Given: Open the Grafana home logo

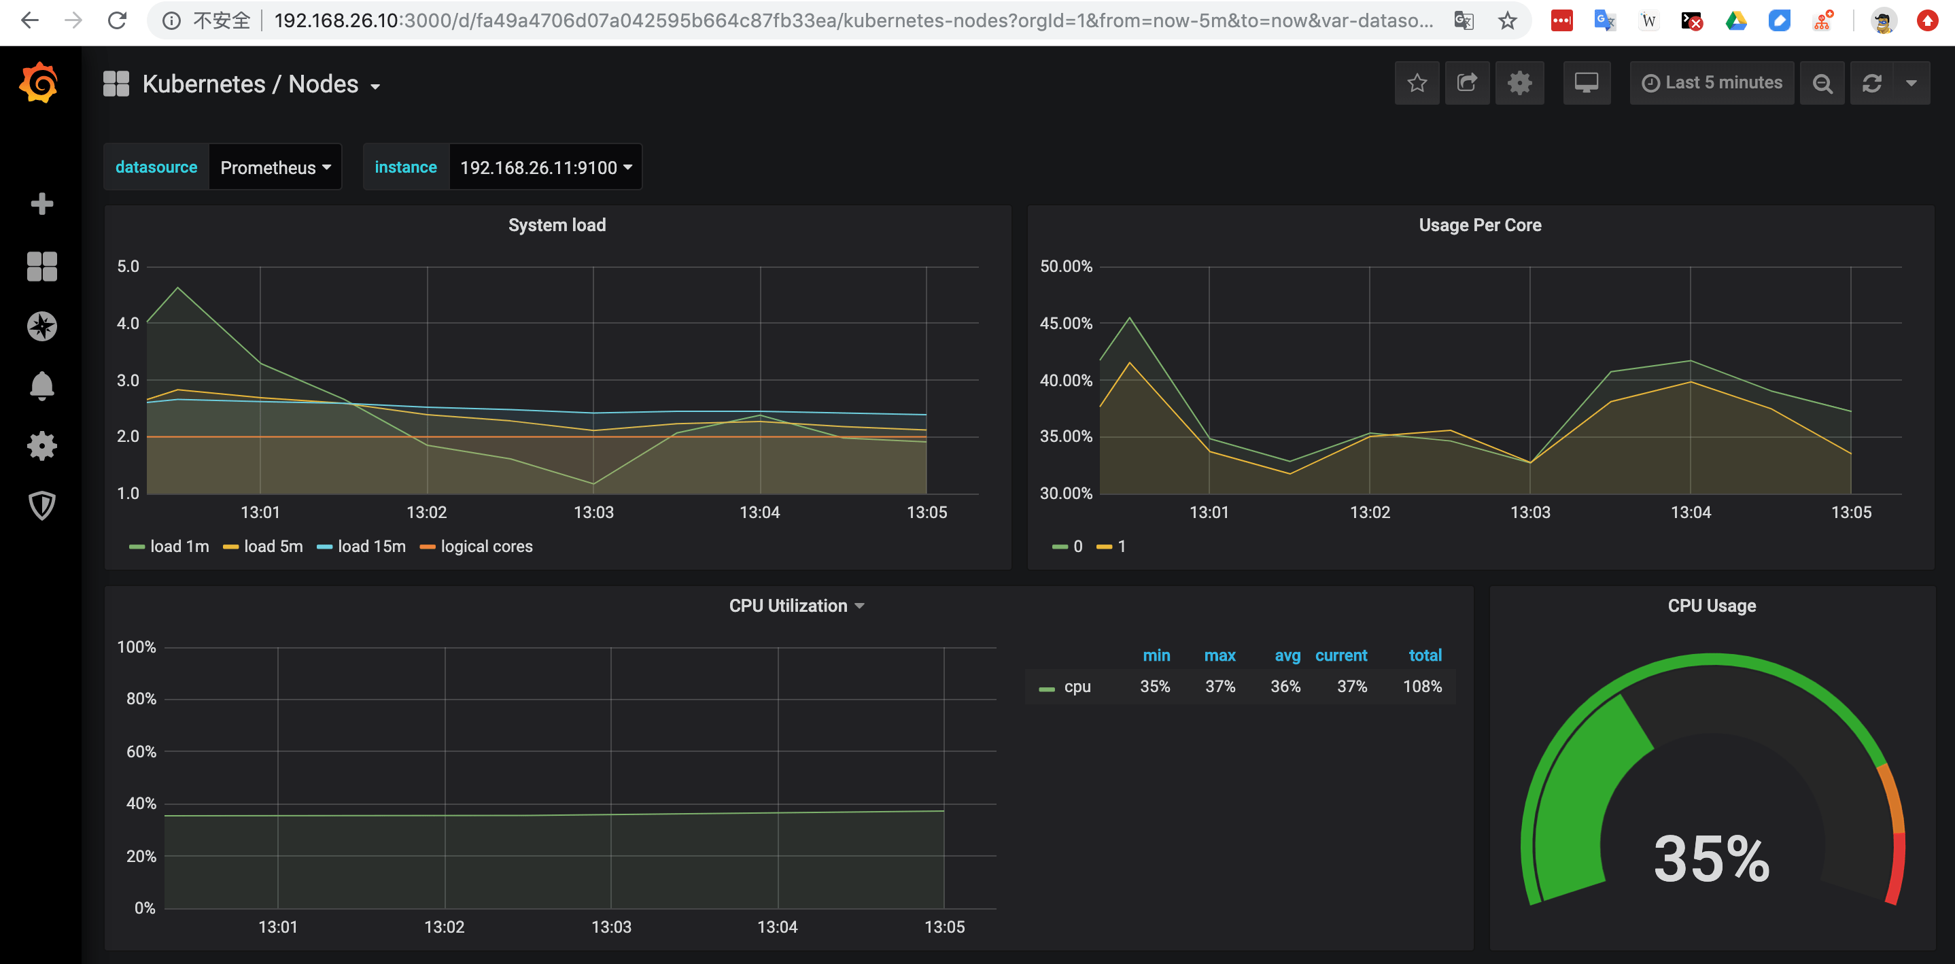Looking at the screenshot, I should (39, 83).
